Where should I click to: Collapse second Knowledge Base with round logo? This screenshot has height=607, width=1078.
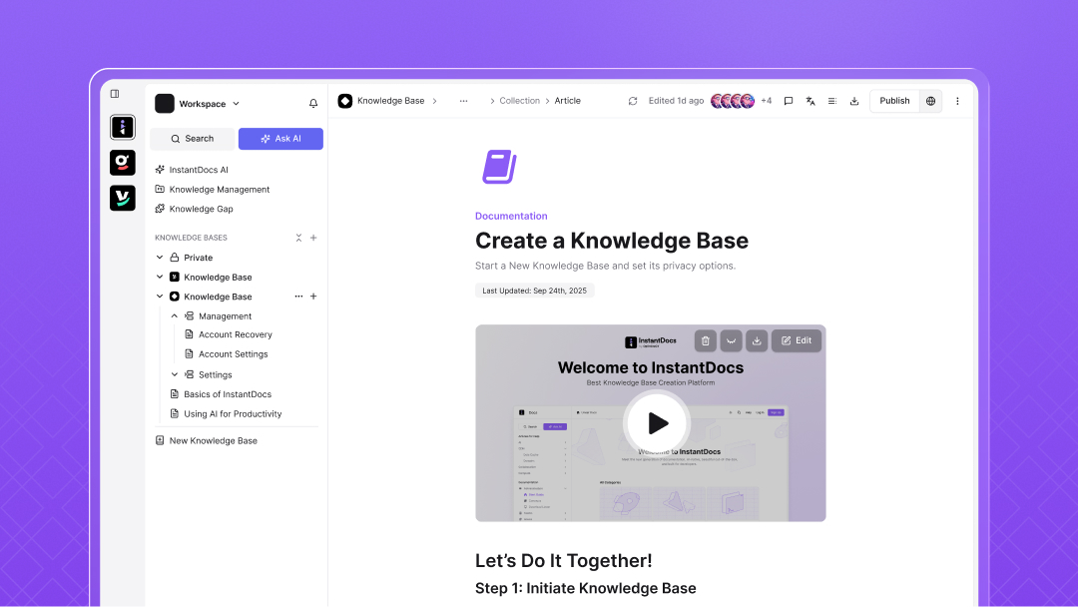160,297
